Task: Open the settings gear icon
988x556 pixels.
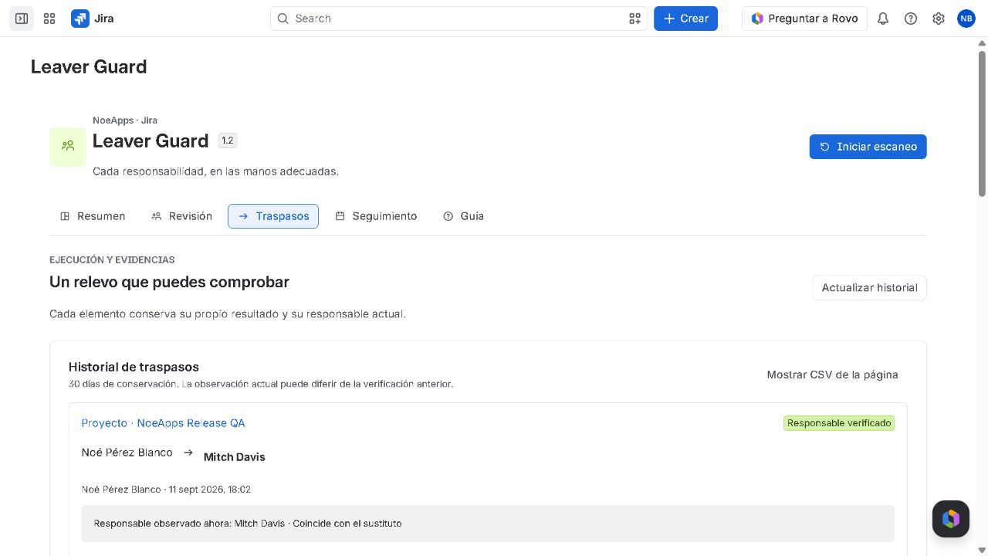Action: pyautogui.click(x=939, y=19)
